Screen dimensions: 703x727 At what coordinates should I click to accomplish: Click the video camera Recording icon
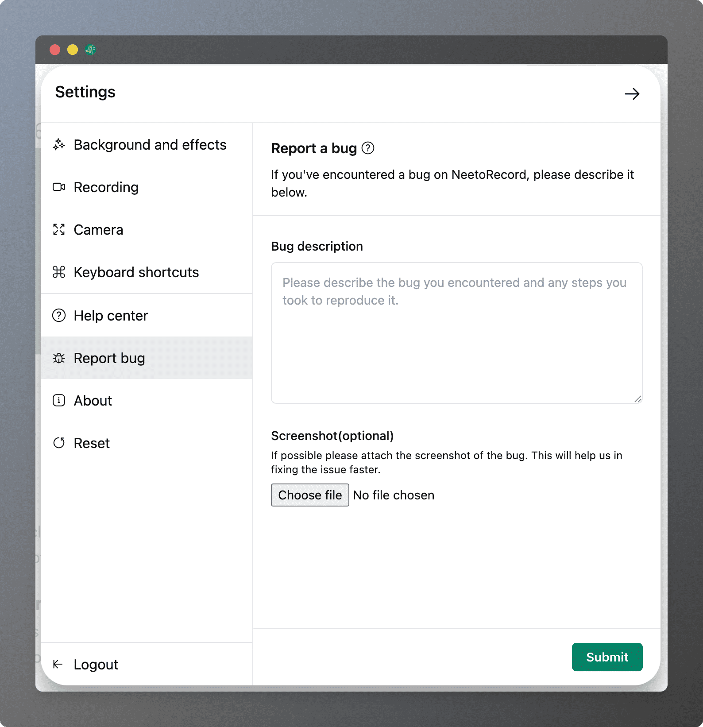click(59, 187)
